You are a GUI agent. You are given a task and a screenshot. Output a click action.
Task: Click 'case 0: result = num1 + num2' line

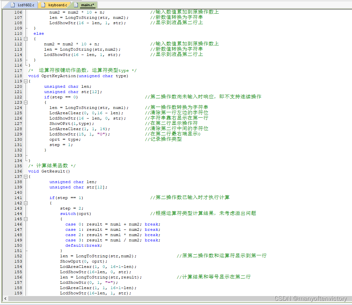[x=113, y=224]
